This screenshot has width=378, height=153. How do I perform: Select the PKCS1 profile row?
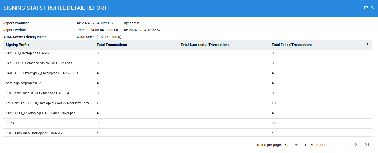tap(10, 123)
